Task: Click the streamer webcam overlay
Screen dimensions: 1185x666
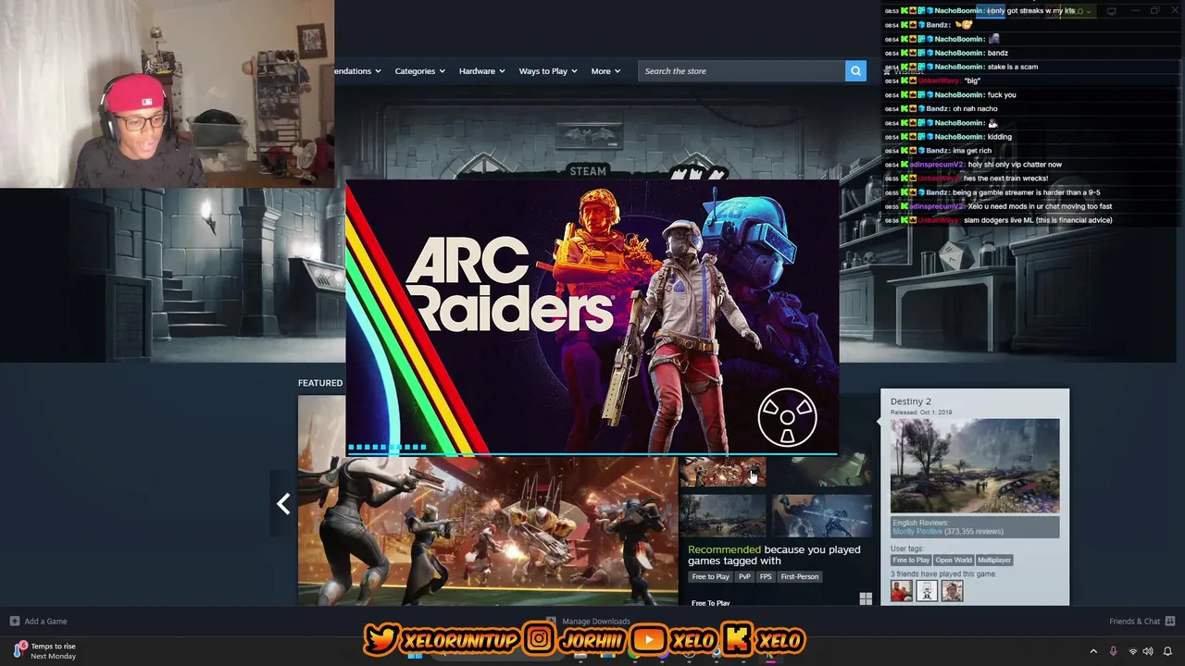Action: point(167,93)
